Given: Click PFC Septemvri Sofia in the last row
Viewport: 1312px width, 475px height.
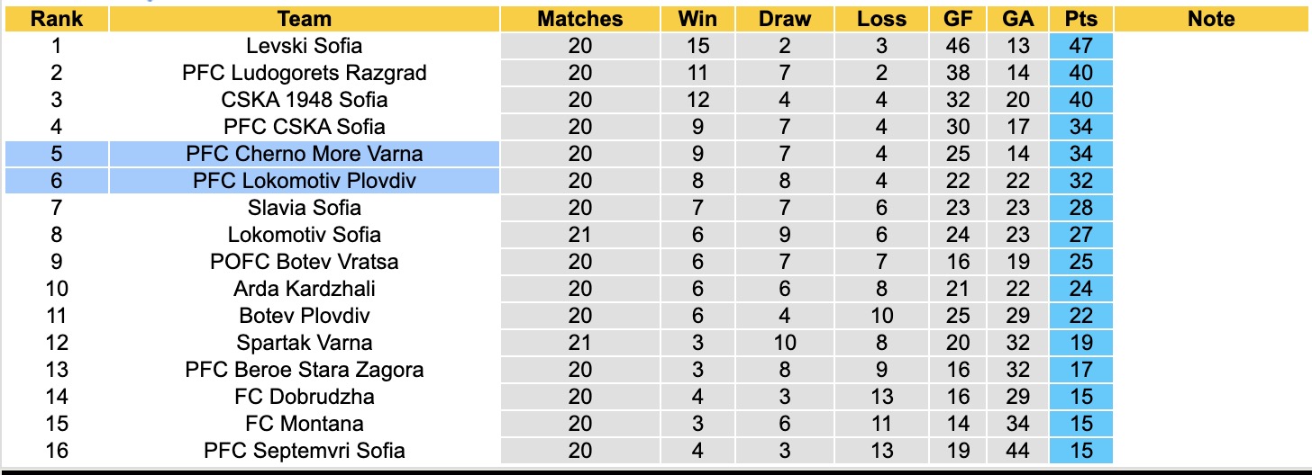Looking at the screenshot, I should [x=305, y=451].
